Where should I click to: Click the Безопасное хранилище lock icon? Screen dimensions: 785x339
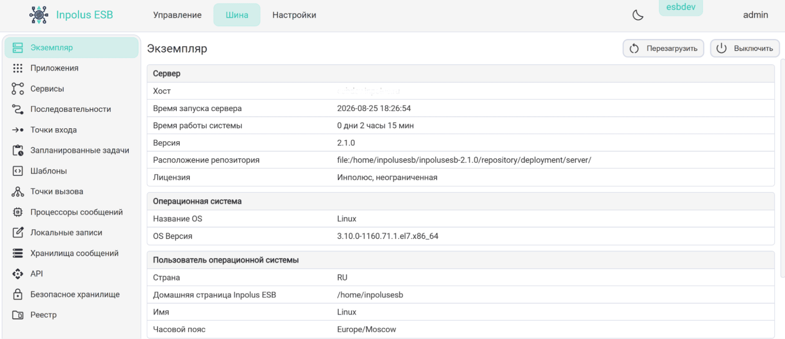(18, 294)
